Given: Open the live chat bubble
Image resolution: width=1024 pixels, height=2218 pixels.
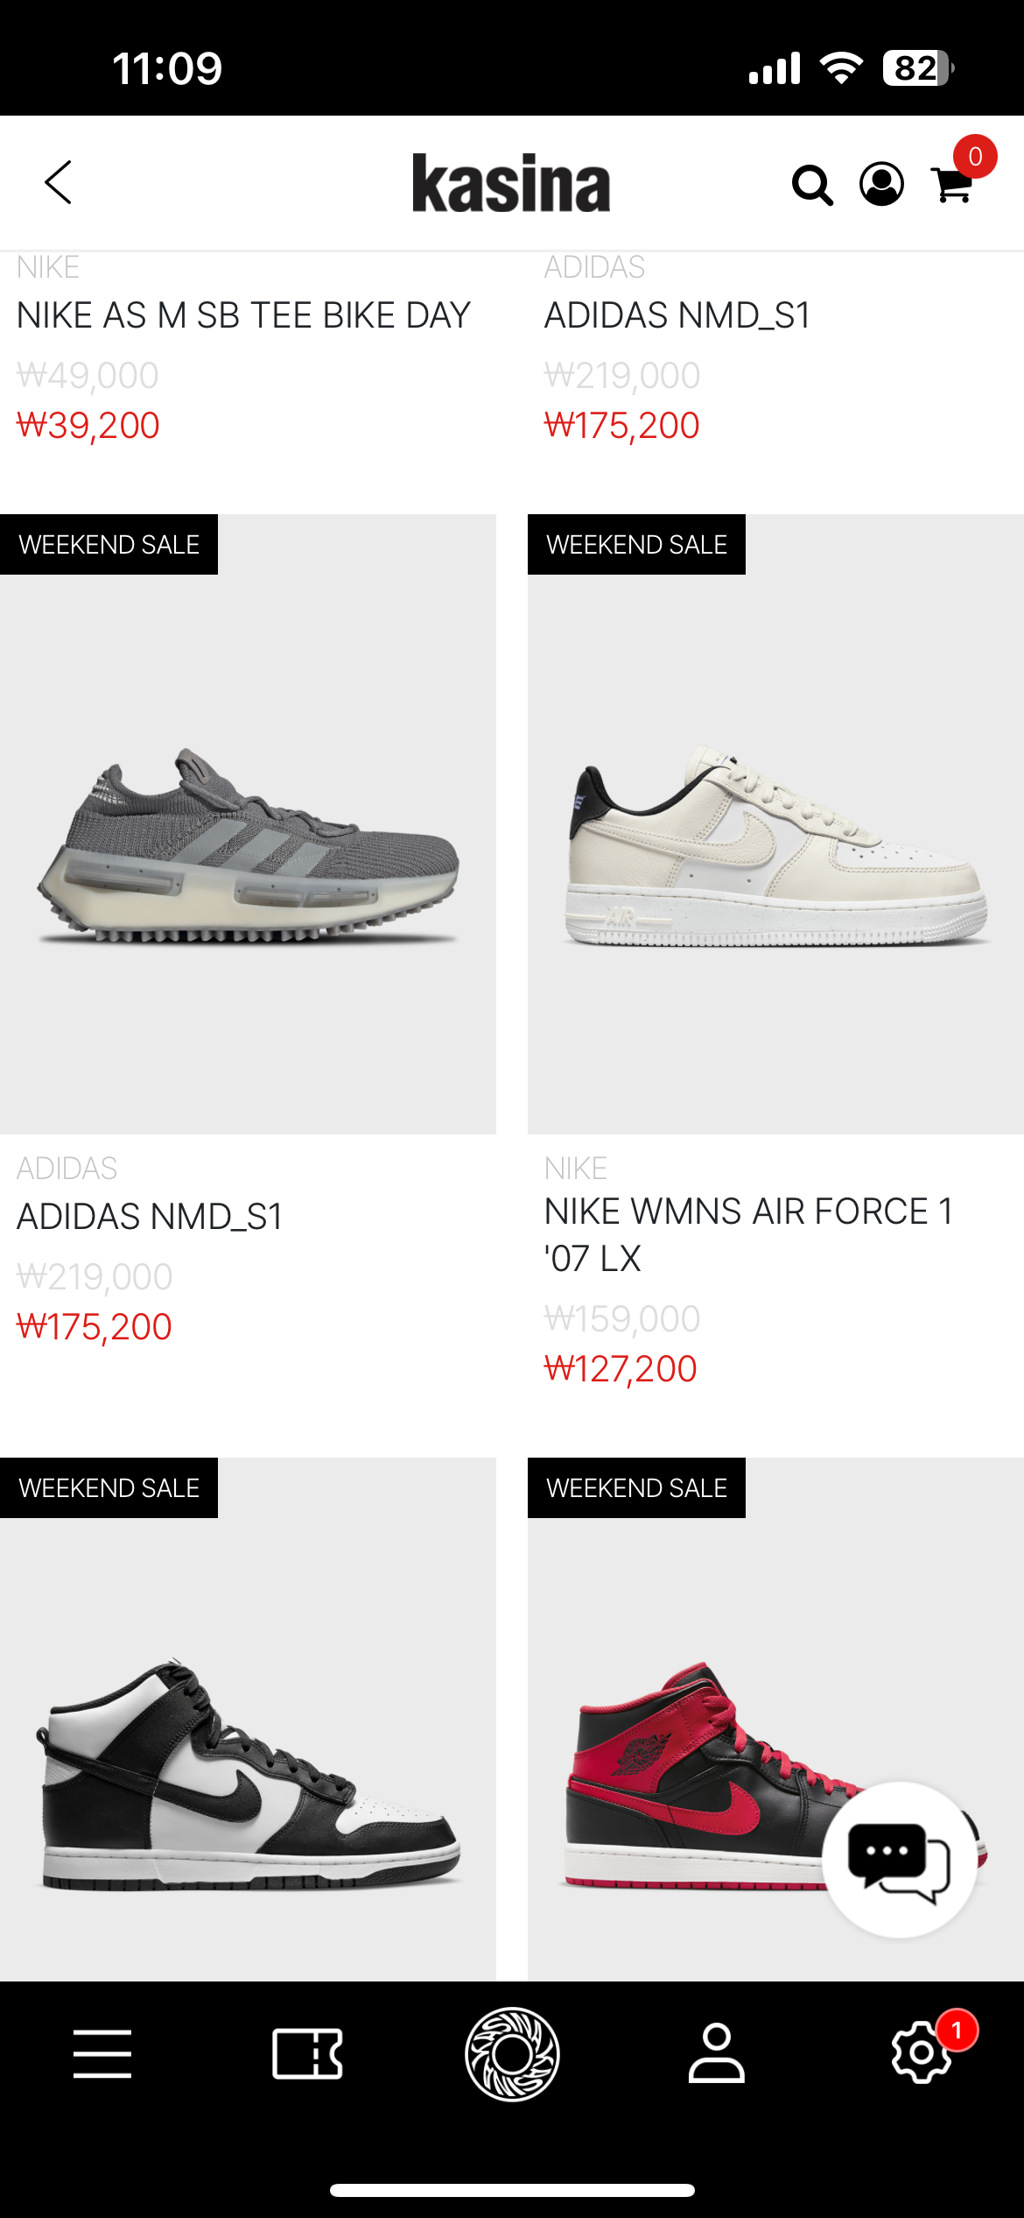Looking at the screenshot, I should 899,1859.
